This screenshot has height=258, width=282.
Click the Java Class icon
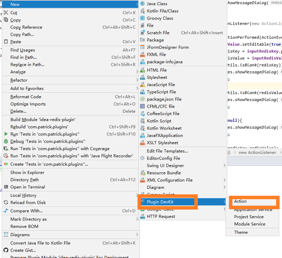(142, 3)
